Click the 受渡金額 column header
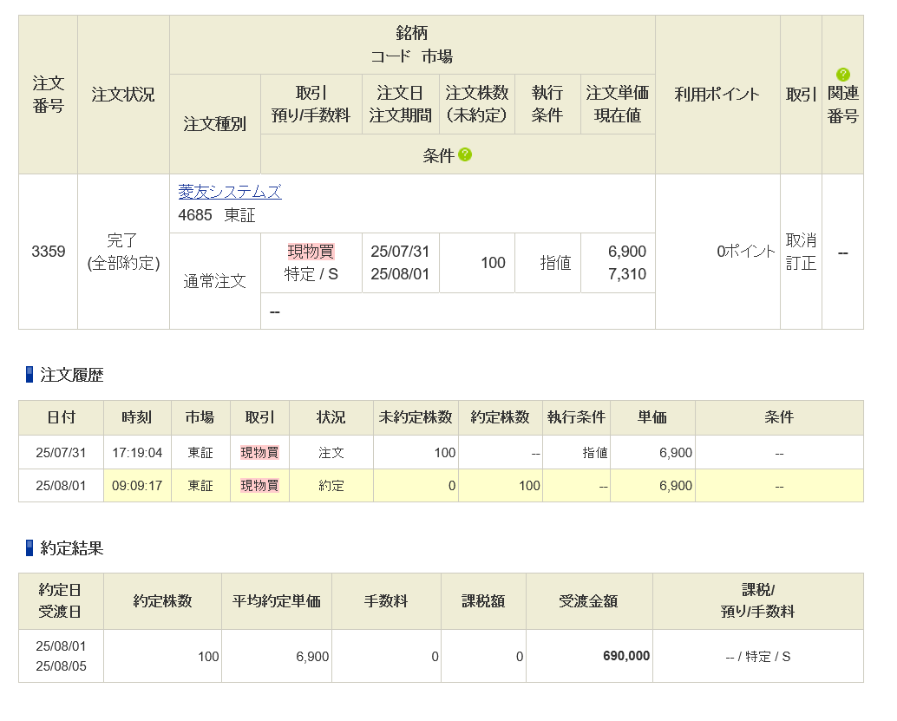Image resolution: width=897 pixels, height=721 pixels. [x=589, y=600]
